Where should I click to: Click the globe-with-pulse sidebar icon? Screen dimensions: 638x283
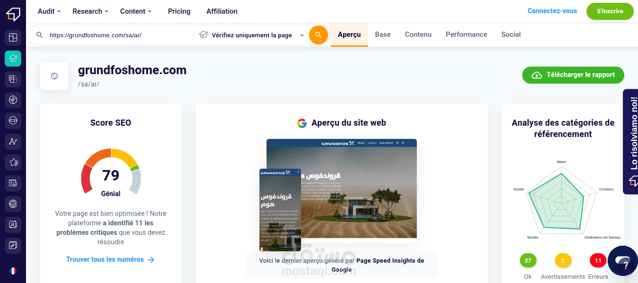13,100
